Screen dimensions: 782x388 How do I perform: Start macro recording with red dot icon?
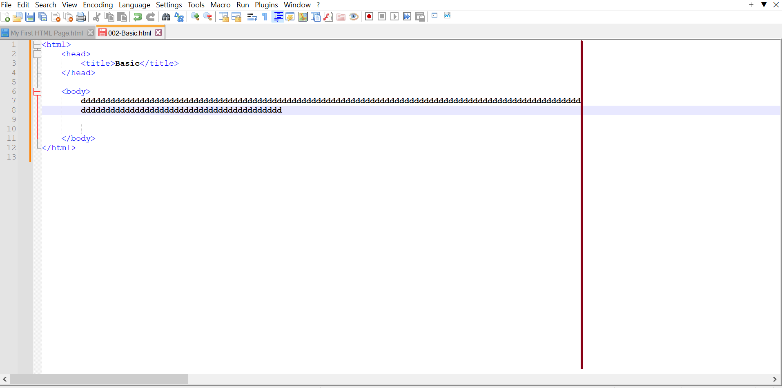point(369,16)
